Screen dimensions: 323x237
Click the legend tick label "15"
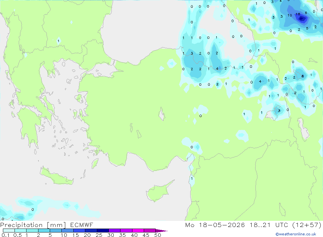(76, 235)
